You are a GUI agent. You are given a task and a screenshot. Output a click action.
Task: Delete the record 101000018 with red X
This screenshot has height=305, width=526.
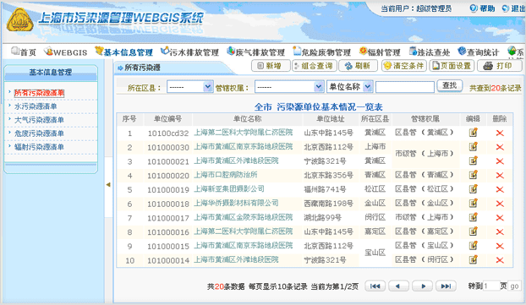point(500,204)
